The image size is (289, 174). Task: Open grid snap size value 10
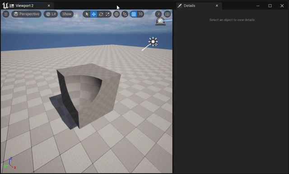pos(140,14)
